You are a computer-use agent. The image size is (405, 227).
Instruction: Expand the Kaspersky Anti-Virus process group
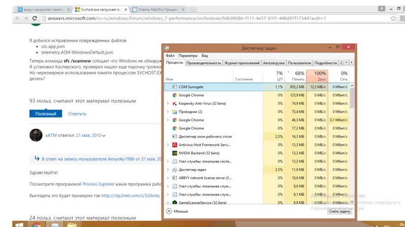click(x=168, y=103)
